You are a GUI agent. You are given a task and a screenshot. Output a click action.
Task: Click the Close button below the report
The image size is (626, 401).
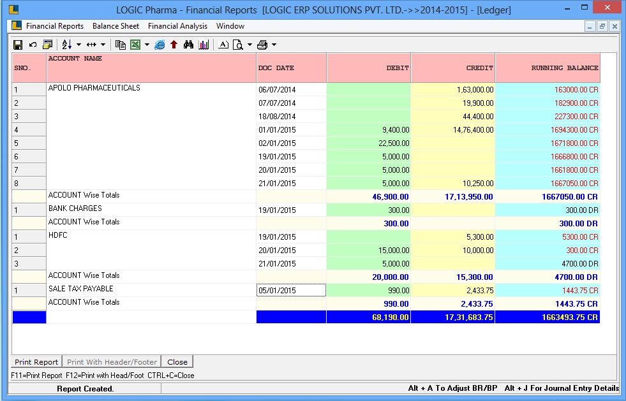[177, 361]
